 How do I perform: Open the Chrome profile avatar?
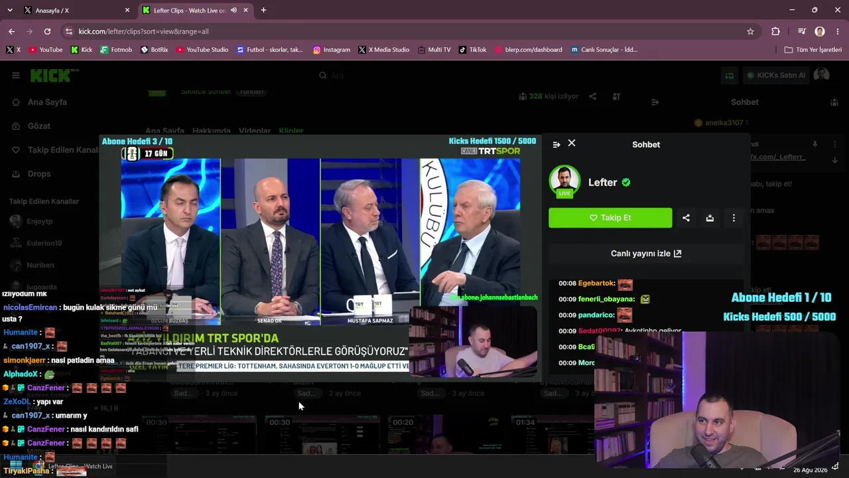(x=820, y=31)
